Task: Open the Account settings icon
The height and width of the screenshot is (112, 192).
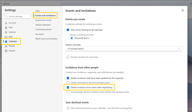Action: 6,23
